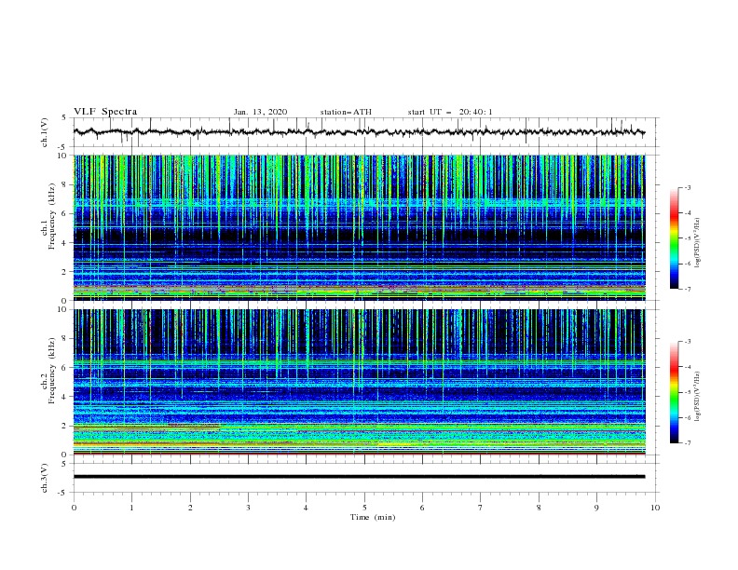Click time axis tick label "5"
Screen dimensions: 738x570
(364, 508)
